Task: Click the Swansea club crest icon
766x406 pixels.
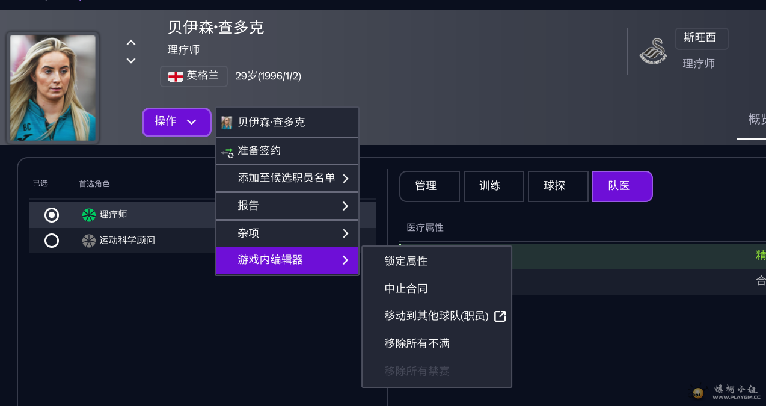Action: pyautogui.click(x=652, y=51)
